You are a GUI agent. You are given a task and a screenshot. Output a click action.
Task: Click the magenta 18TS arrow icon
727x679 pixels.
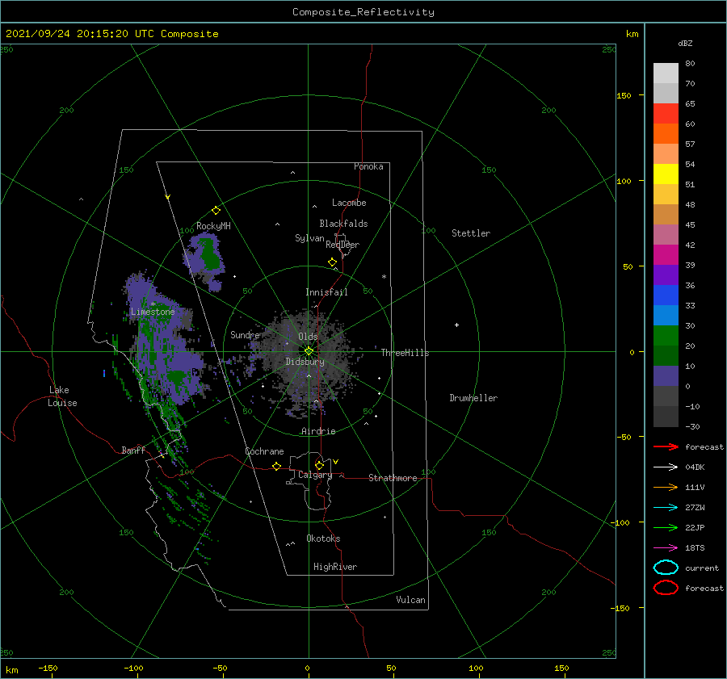(666, 548)
